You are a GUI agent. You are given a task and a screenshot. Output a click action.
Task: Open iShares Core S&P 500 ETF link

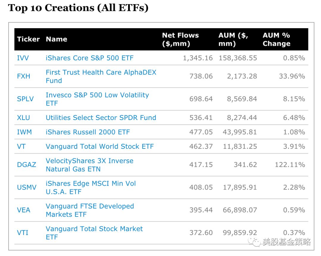pos(90,58)
